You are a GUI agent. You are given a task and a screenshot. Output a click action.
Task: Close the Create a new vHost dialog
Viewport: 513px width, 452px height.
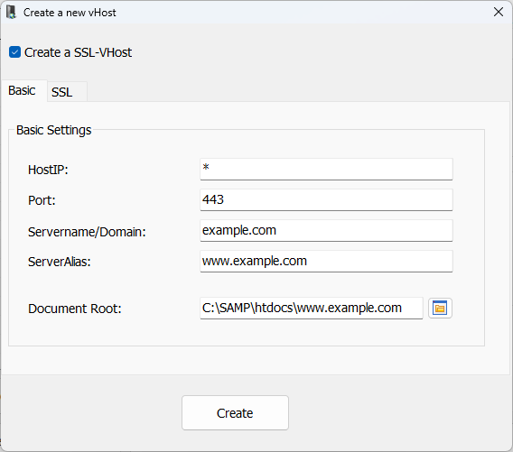point(499,12)
